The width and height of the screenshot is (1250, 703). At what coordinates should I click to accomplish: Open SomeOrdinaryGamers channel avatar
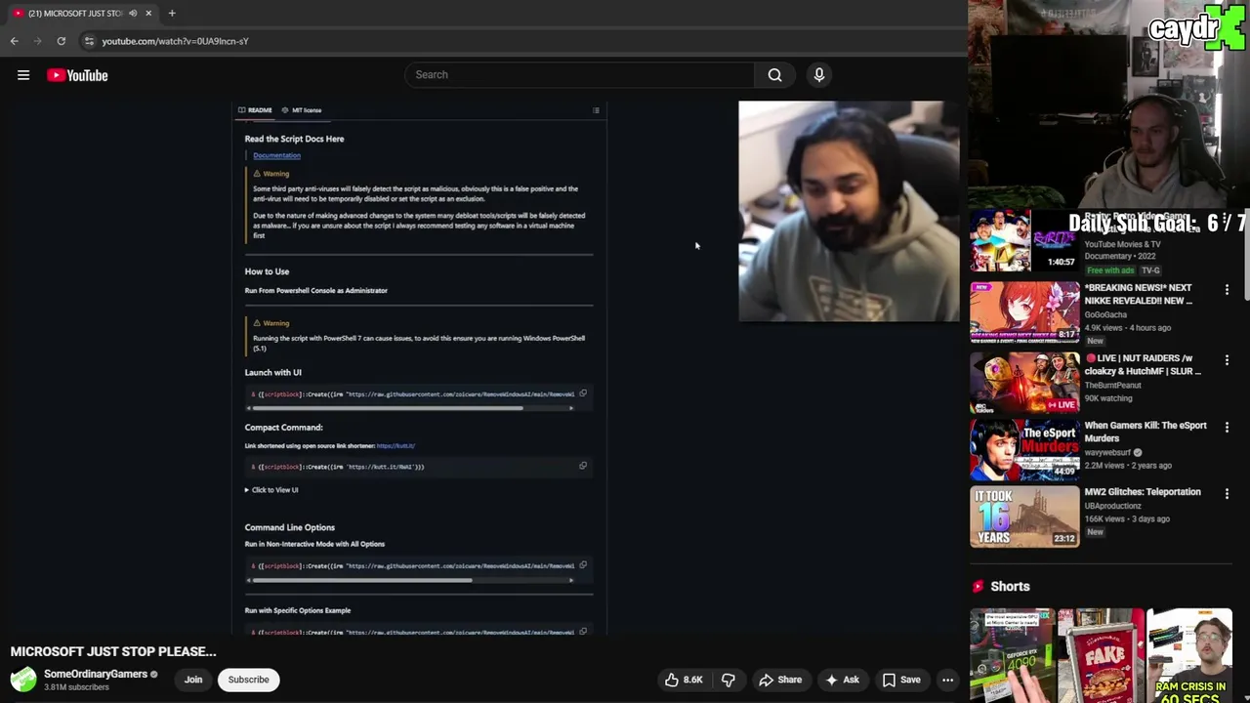[23, 679]
